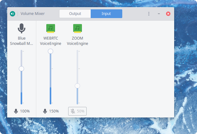
Task: Close the Volume Mixer window
Action: [168, 14]
